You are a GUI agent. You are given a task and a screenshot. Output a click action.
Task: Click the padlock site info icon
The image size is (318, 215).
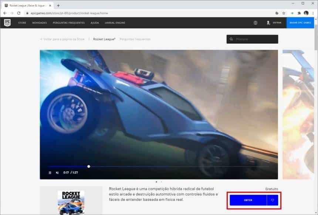click(x=27, y=13)
